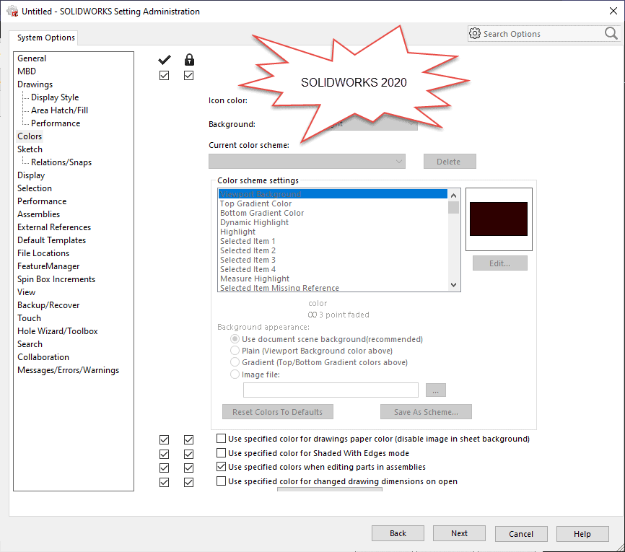Click the checkmark icon above the apply column
Image resolution: width=625 pixels, height=552 pixels.
165,60
